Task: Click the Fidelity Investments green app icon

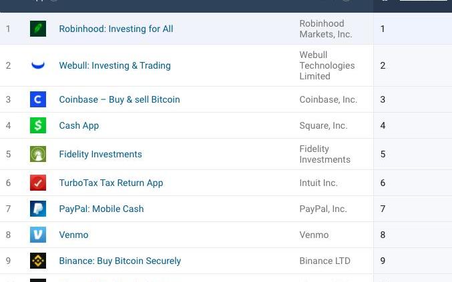Action: coord(38,154)
